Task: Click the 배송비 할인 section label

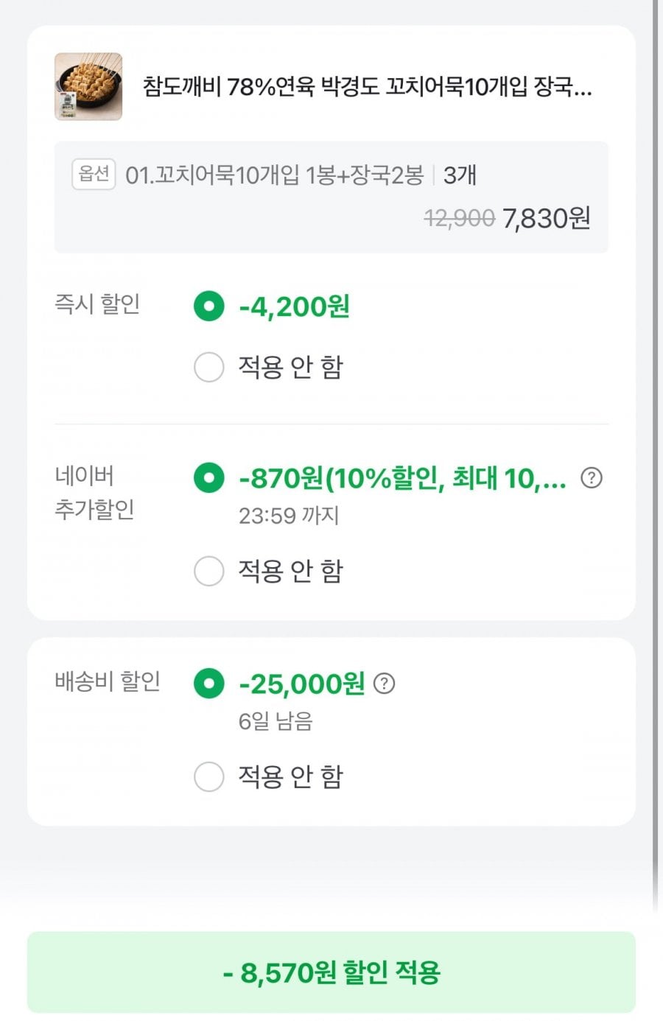Action: [x=108, y=681]
